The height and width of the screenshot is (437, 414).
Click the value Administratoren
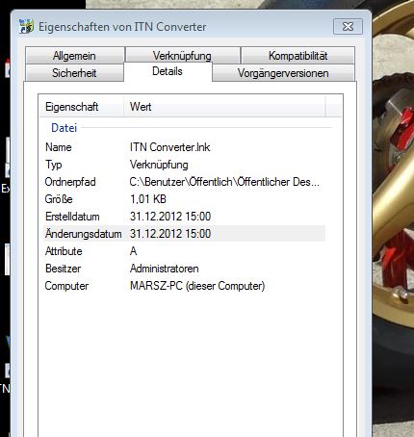point(164,269)
